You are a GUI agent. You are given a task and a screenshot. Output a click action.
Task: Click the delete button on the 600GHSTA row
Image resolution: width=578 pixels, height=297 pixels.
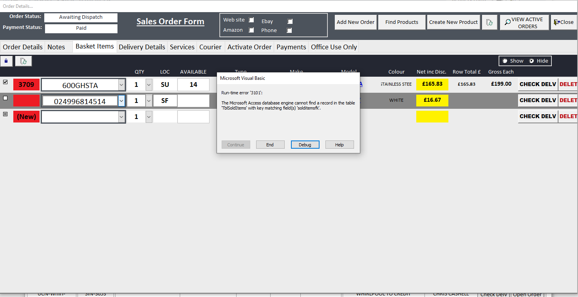coord(568,85)
